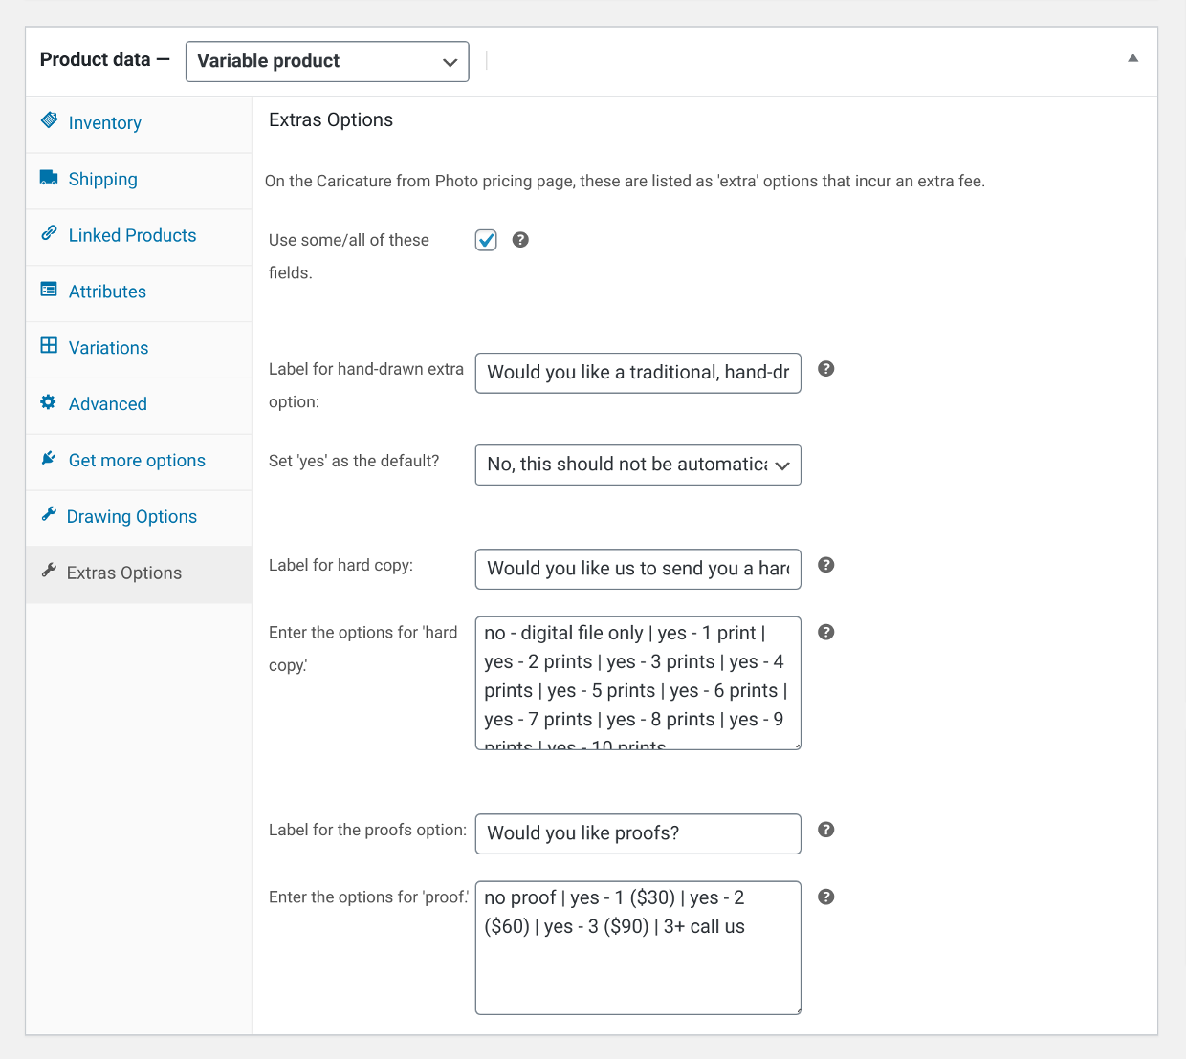Show help for 'Use some/all of these fields'
This screenshot has height=1059, width=1186.
click(520, 240)
